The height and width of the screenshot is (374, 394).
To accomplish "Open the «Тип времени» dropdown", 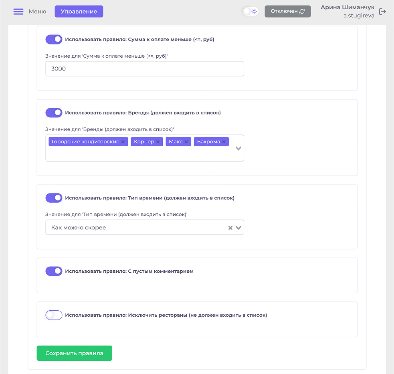I will 238,227.
